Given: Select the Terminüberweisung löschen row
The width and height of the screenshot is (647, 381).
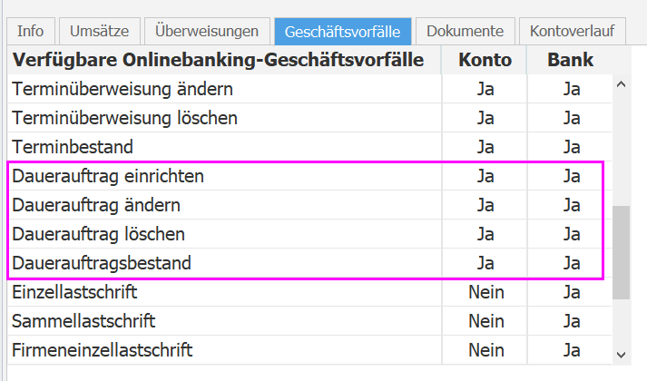Looking at the screenshot, I should pos(125,118).
